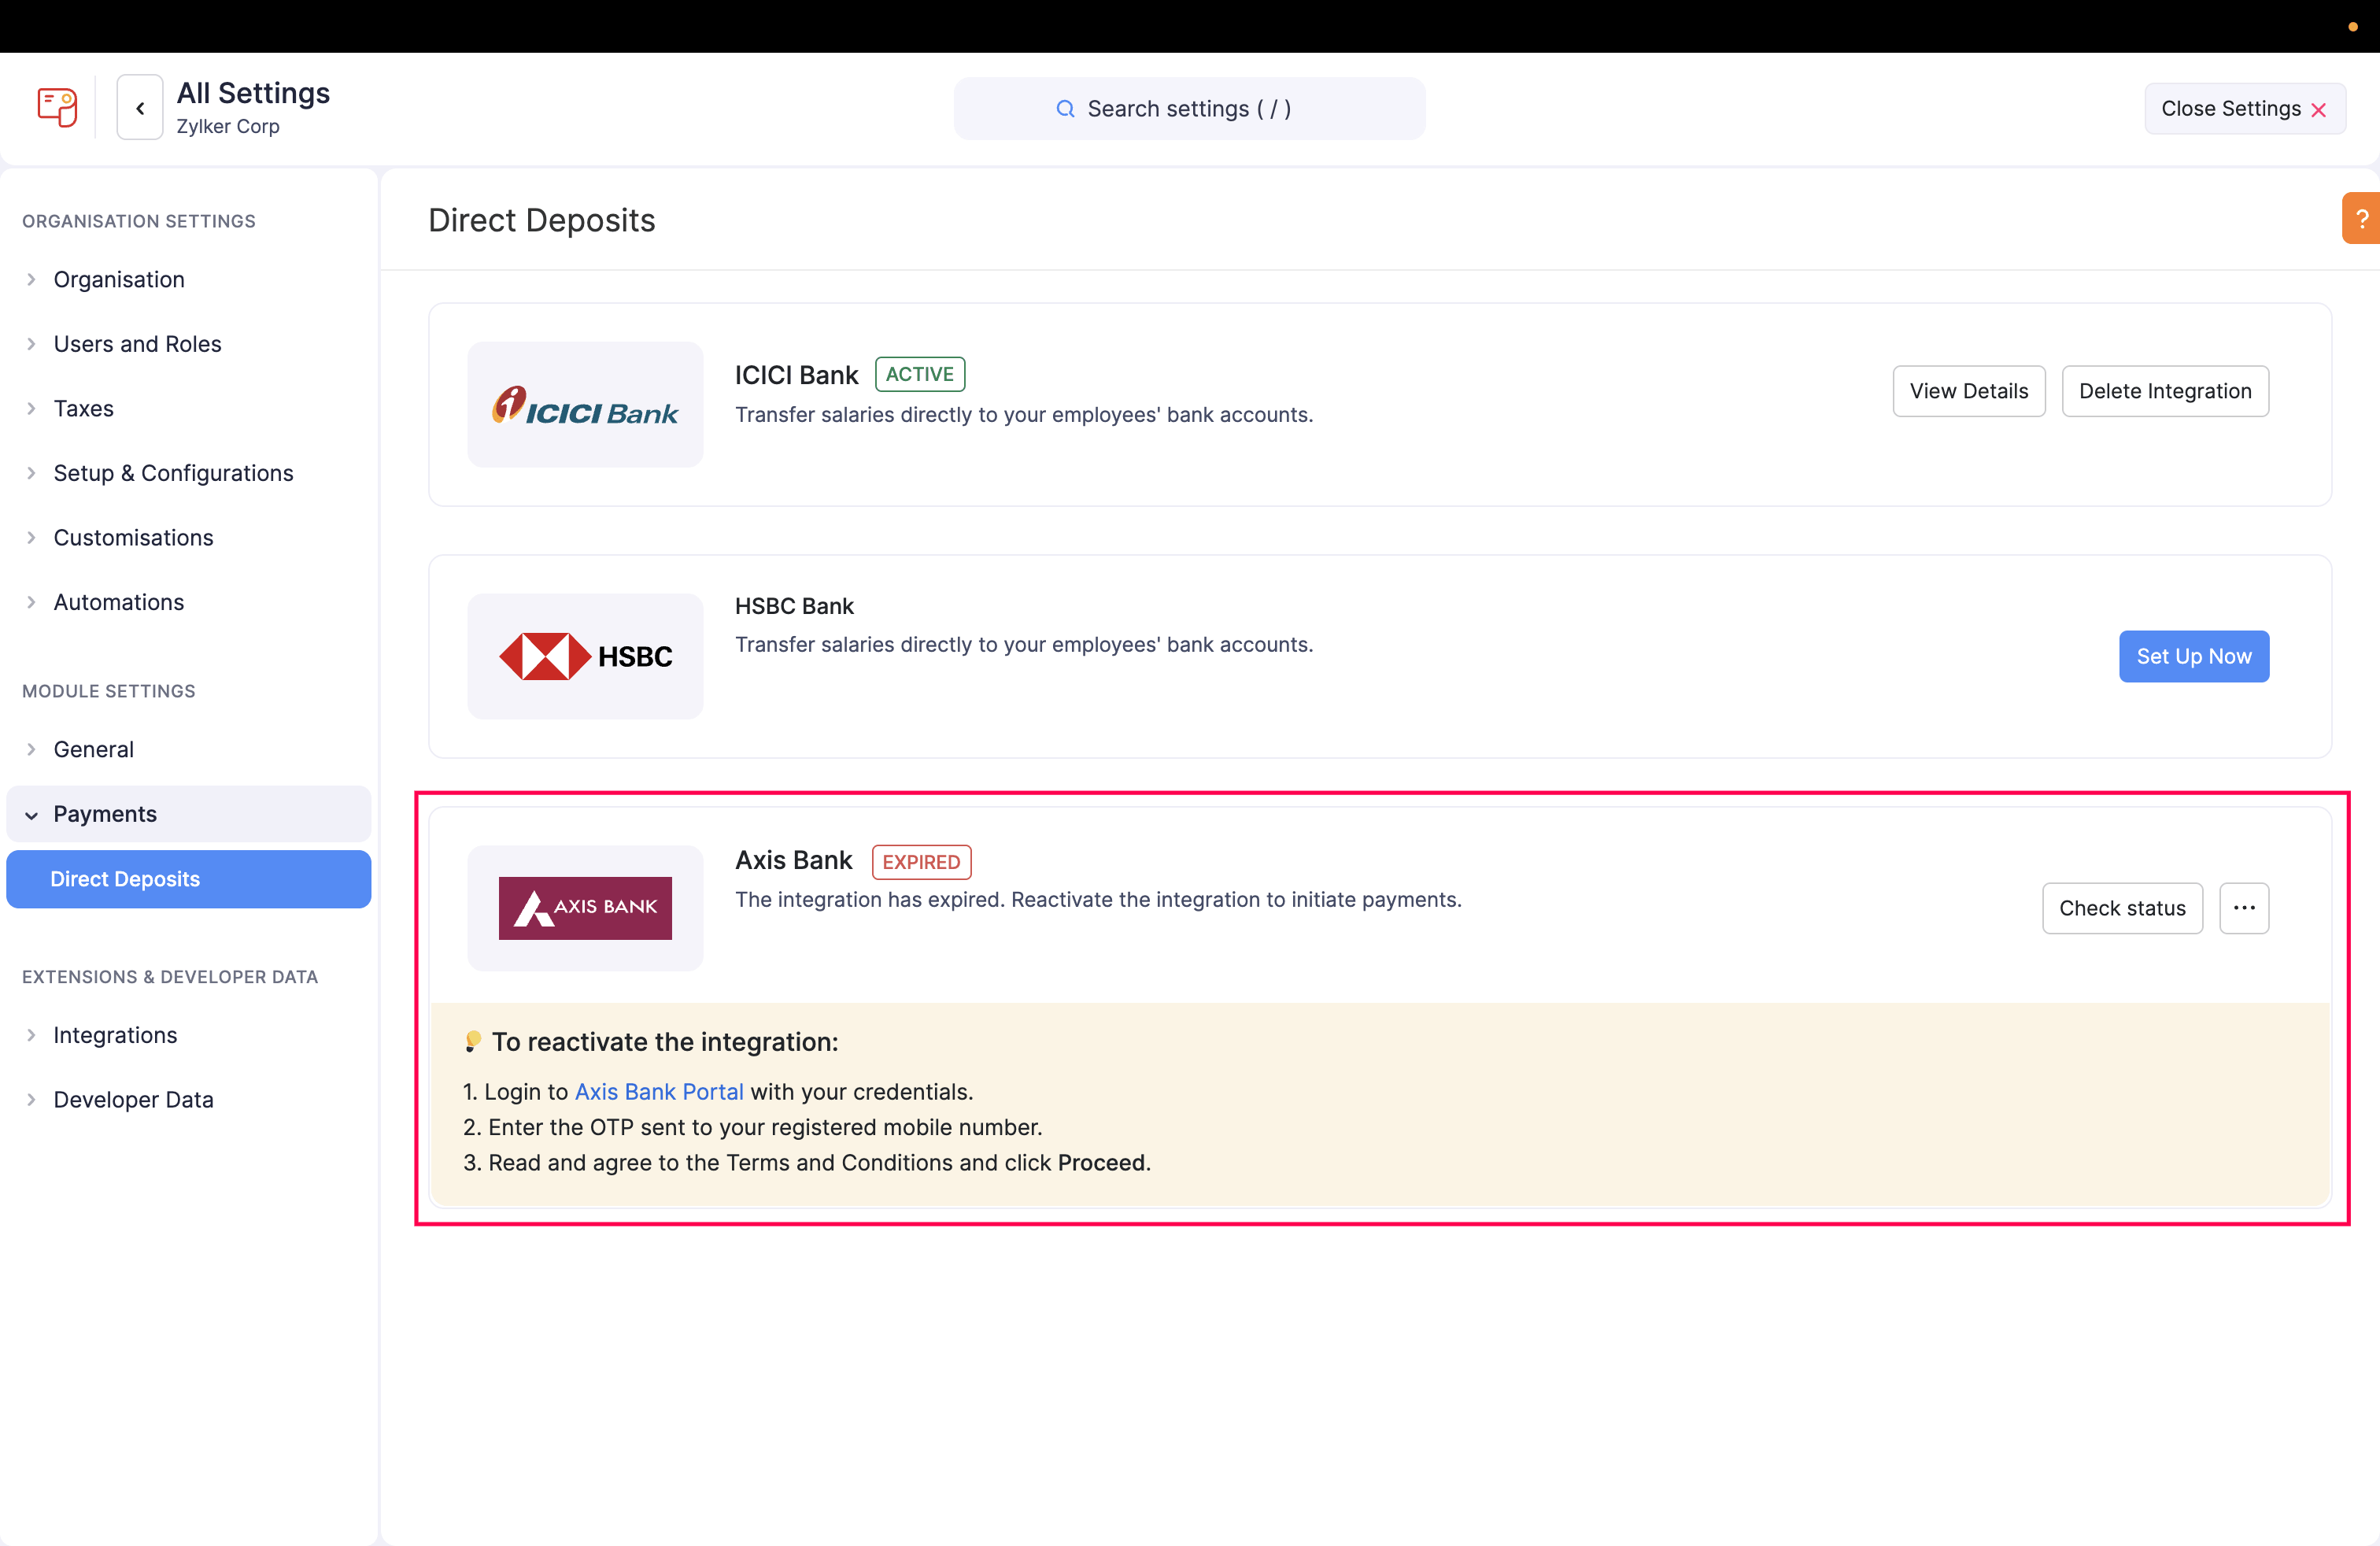Expand the Taxes section chevron
This screenshot has width=2380, height=1546.
point(31,408)
